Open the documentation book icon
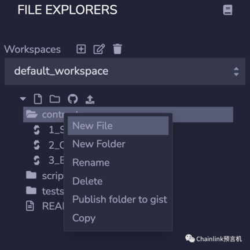 [x=227, y=10]
